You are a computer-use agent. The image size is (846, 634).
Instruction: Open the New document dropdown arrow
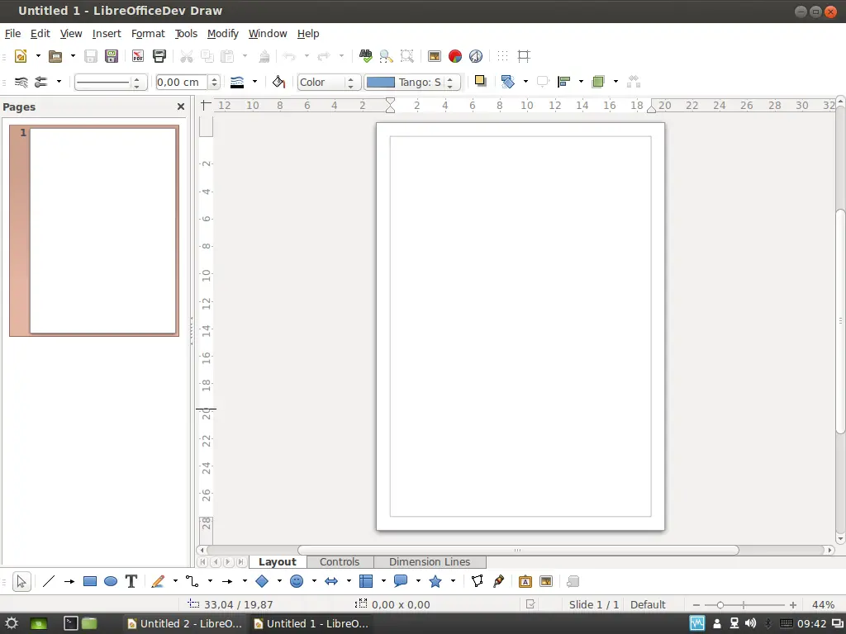[x=38, y=56]
